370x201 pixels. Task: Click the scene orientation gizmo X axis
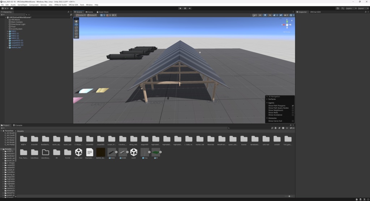pyautogui.click(x=283, y=25)
